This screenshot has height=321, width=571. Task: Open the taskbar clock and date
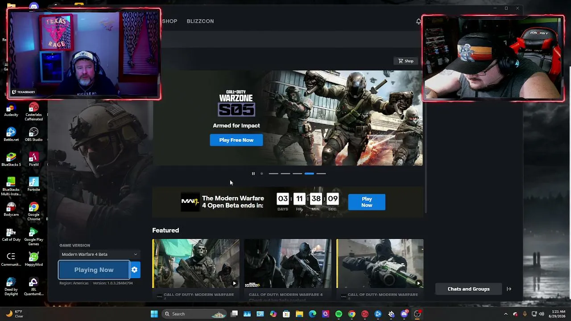point(558,314)
